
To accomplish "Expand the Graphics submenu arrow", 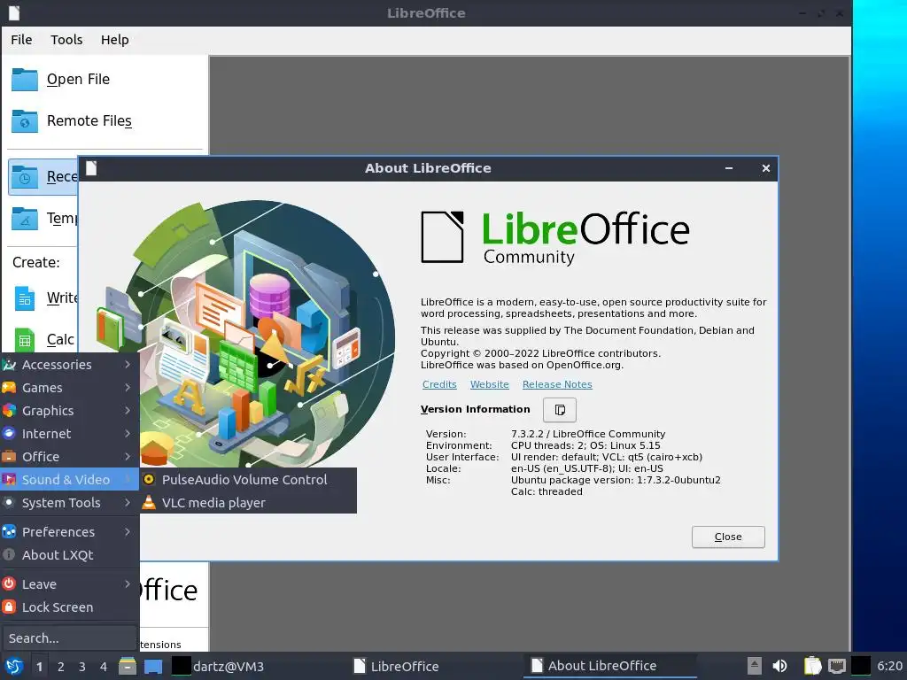I will (x=128, y=411).
